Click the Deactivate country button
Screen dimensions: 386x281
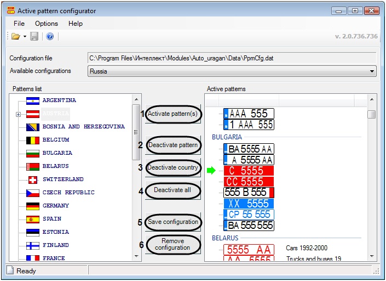click(172, 168)
